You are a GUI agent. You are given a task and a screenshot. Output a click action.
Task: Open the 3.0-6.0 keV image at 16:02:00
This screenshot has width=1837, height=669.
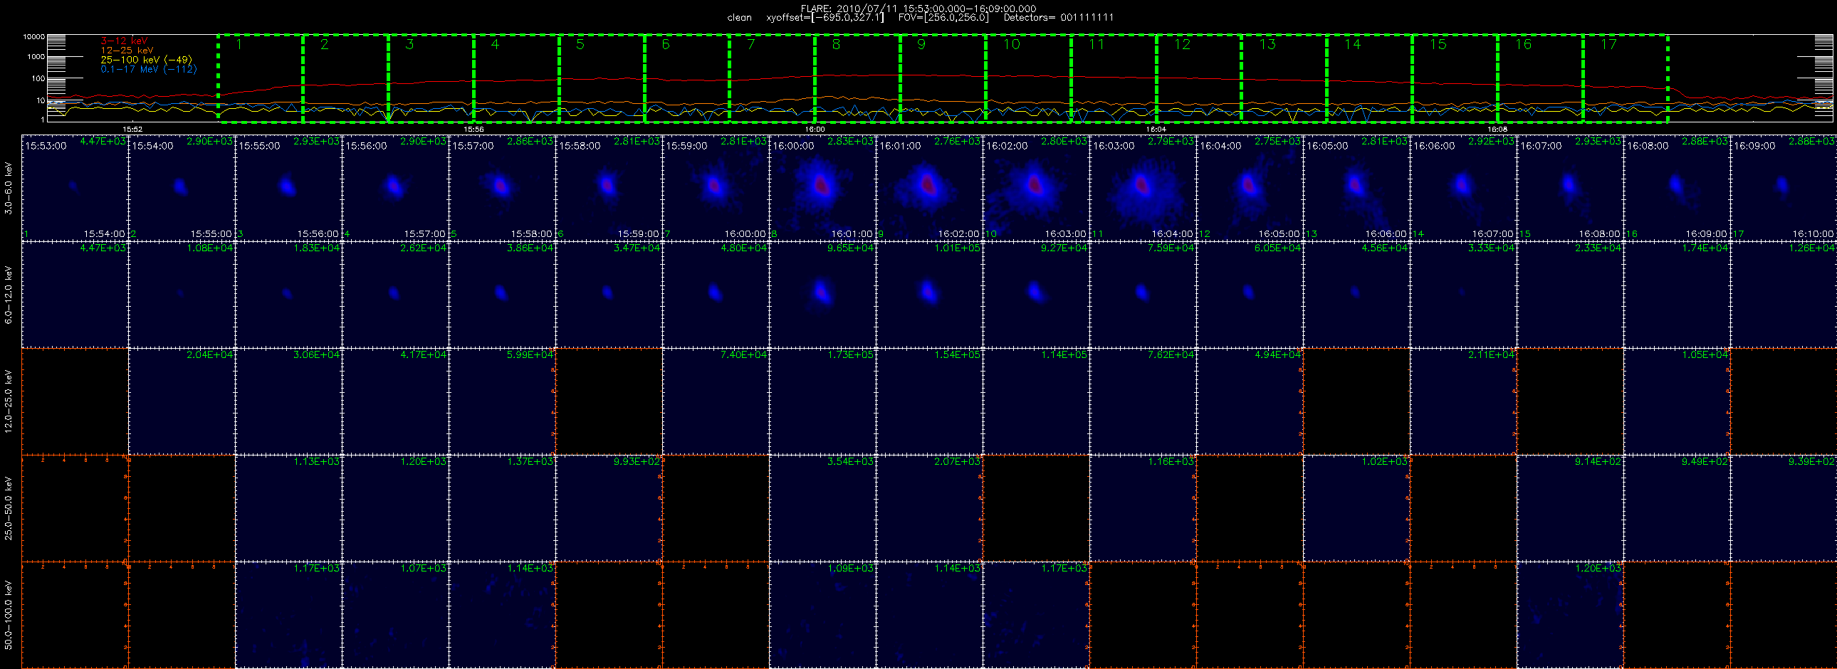(x=1036, y=187)
